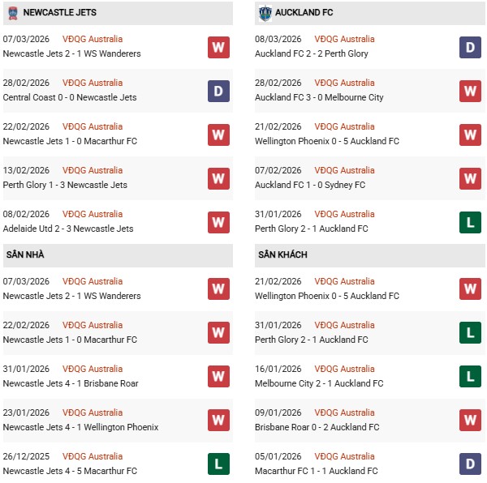
Task: Click W badge for Auckland FC 3-0 Melbourne City
Action: coord(470,91)
